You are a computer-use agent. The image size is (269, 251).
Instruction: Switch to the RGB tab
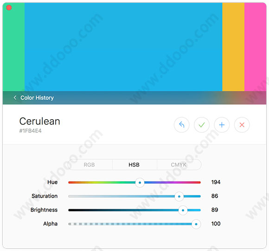point(89,165)
